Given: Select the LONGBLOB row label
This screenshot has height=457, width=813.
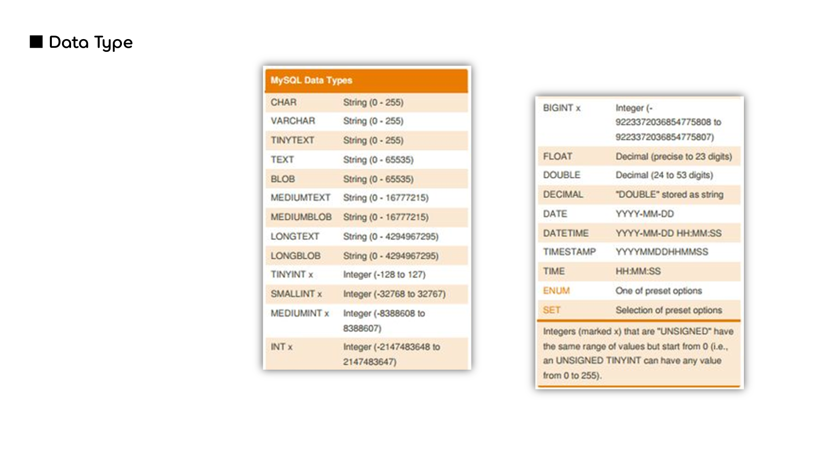Looking at the screenshot, I should 295,255.
